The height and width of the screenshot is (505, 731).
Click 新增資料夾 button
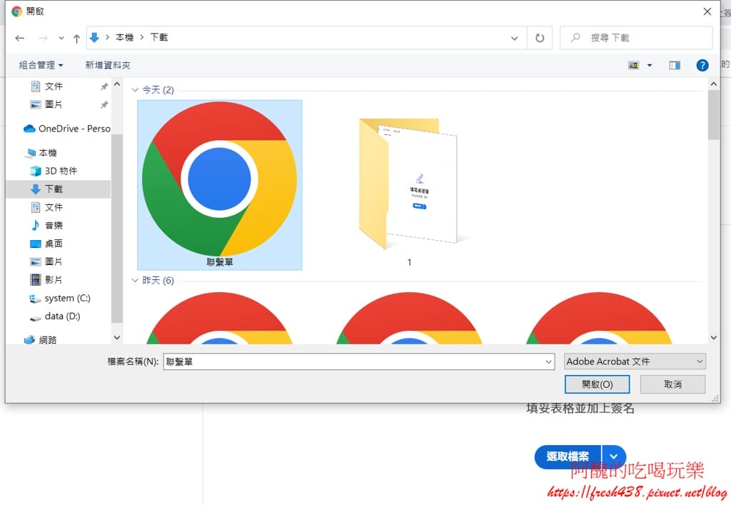108,65
